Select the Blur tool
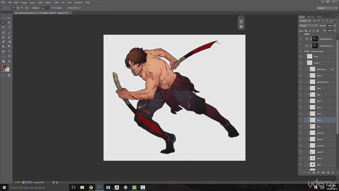 [3, 47]
